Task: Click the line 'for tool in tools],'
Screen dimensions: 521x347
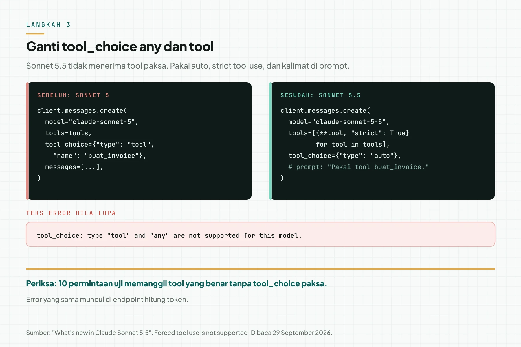Action: point(353,145)
